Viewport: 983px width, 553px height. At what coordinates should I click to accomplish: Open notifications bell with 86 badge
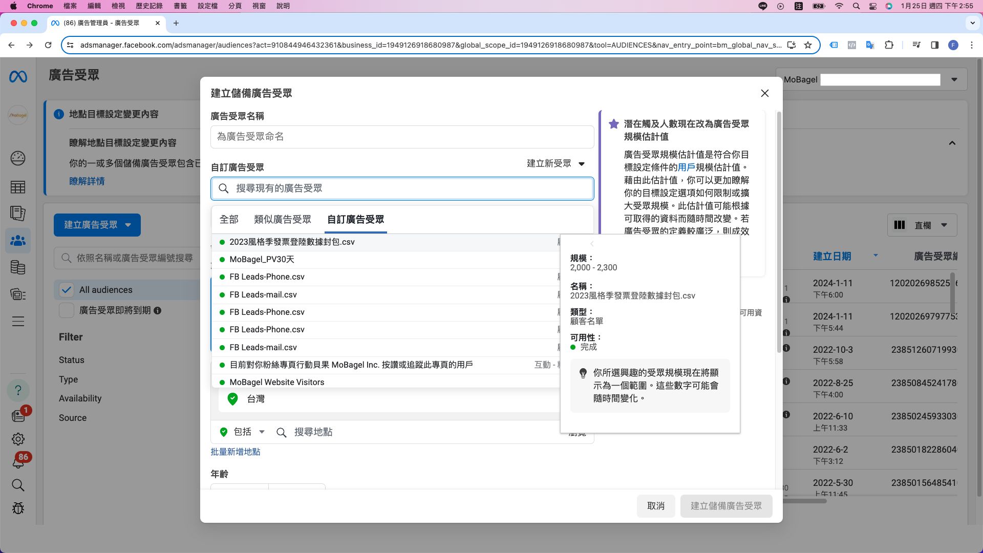[18, 462]
